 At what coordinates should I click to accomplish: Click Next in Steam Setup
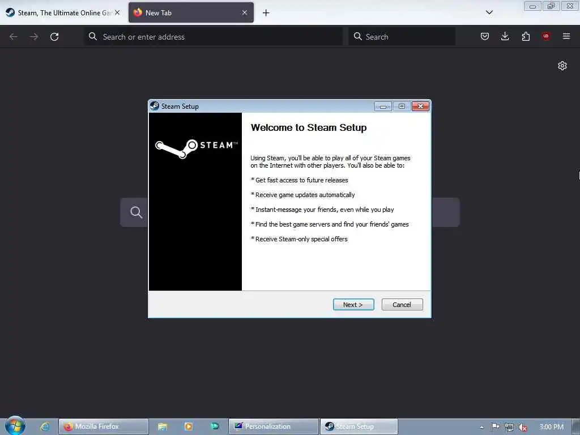[x=353, y=304]
